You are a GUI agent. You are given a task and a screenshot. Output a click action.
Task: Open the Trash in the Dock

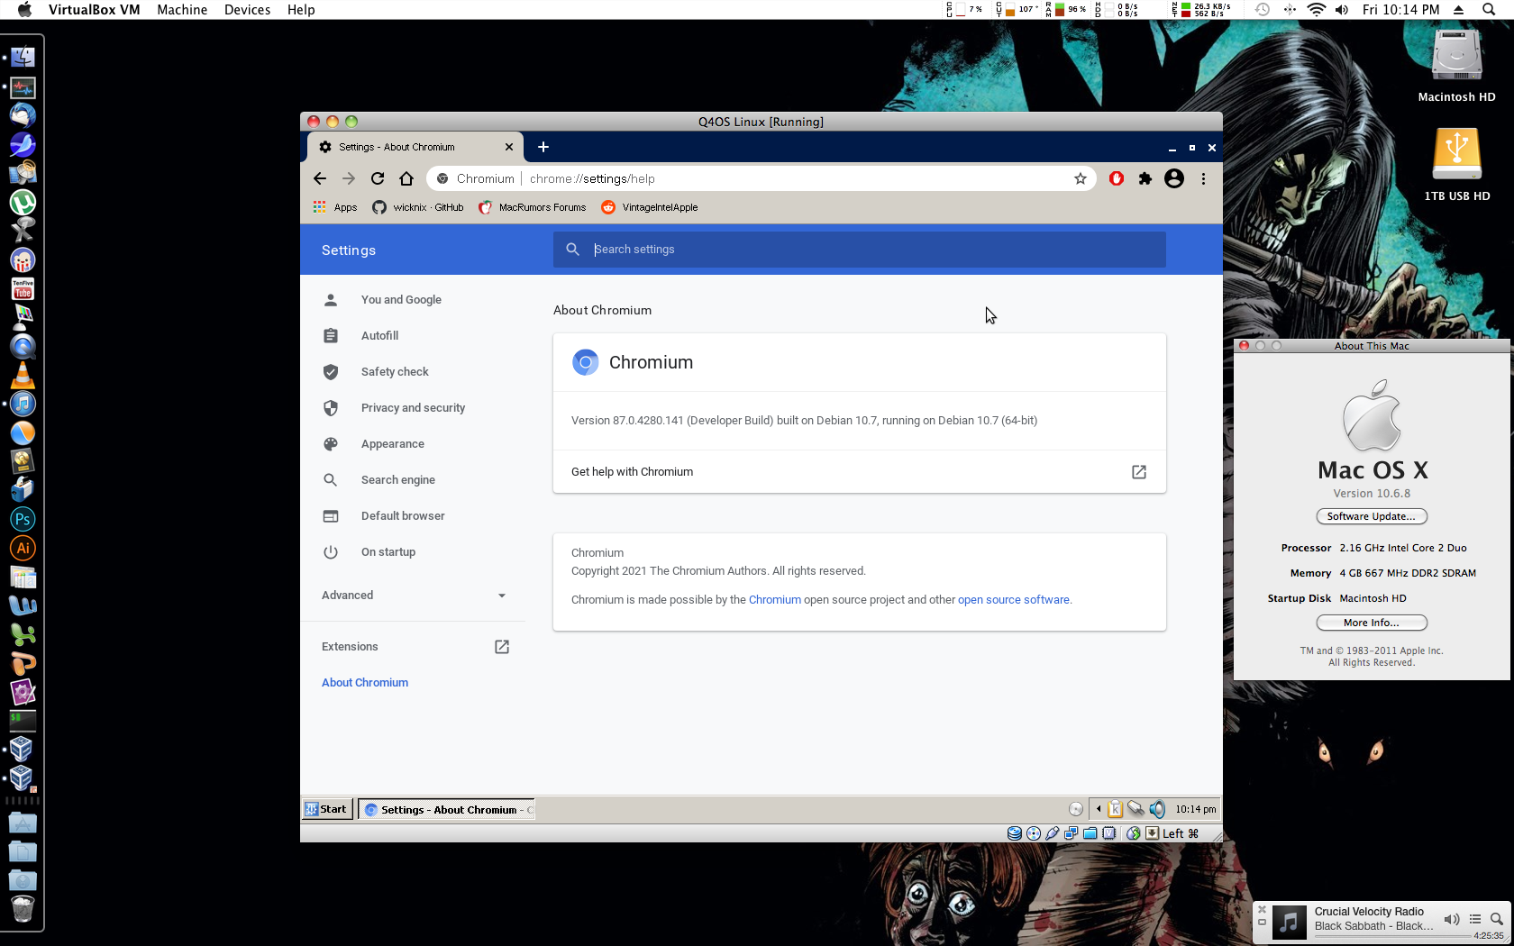pos(23,909)
